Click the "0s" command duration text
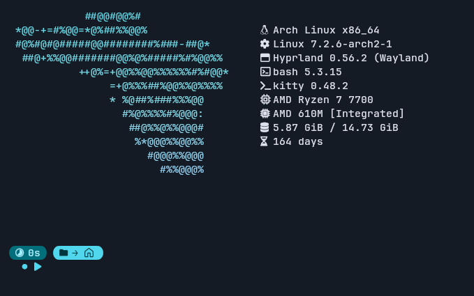This screenshot has width=474, height=296. tap(34, 253)
